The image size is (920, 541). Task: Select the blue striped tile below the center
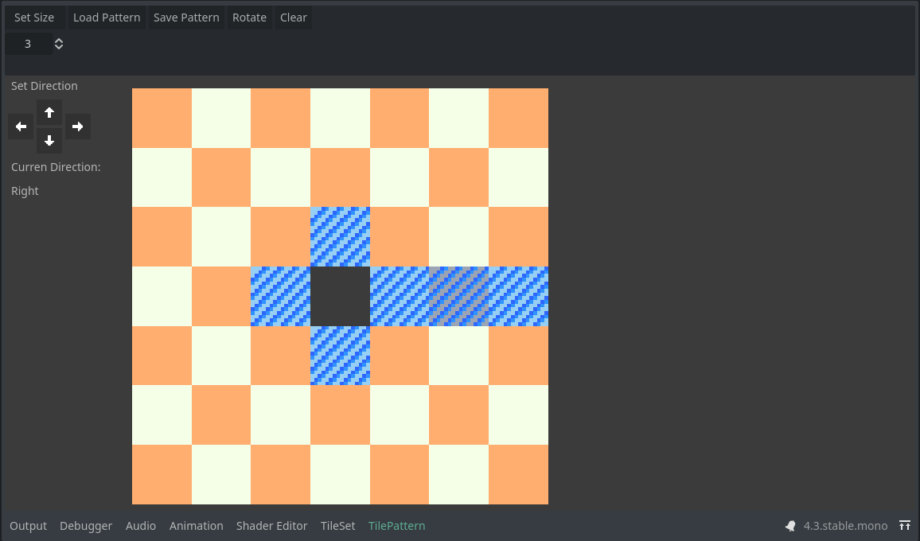coord(341,356)
